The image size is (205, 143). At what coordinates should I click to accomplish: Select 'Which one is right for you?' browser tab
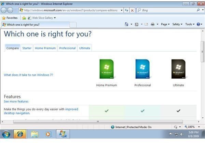pyautogui.click(x=35, y=25)
